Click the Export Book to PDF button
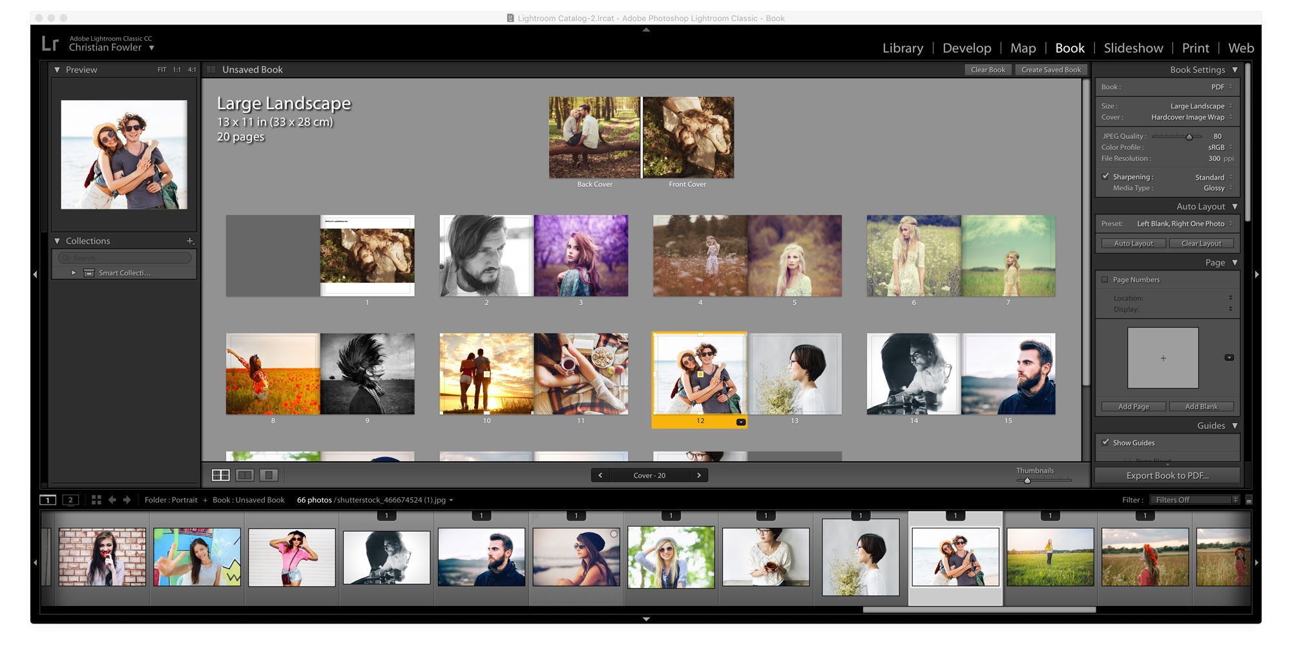This screenshot has width=1292, height=646. click(x=1167, y=475)
